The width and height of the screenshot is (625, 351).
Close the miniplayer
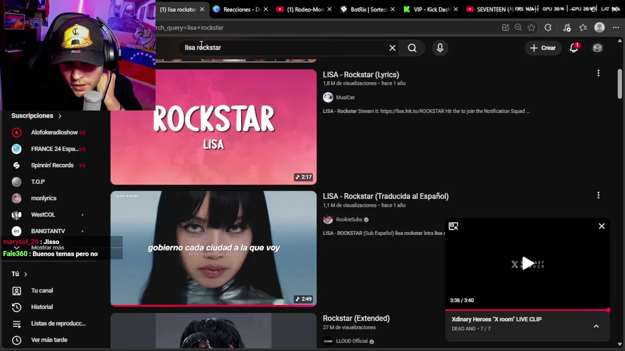pyautogui.click(x=602, y=226)
